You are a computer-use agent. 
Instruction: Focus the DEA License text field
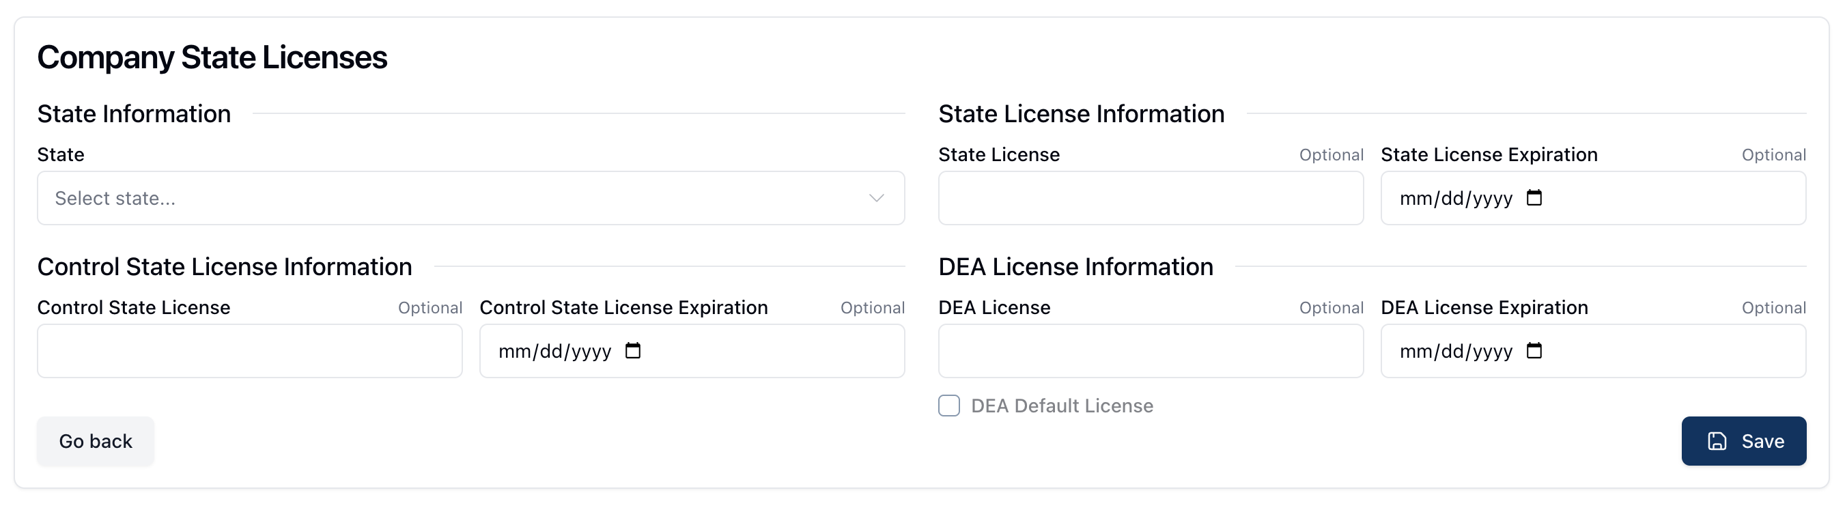(1151, 351)
